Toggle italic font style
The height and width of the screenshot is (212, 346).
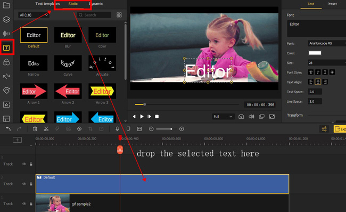(x=318, y=72)
